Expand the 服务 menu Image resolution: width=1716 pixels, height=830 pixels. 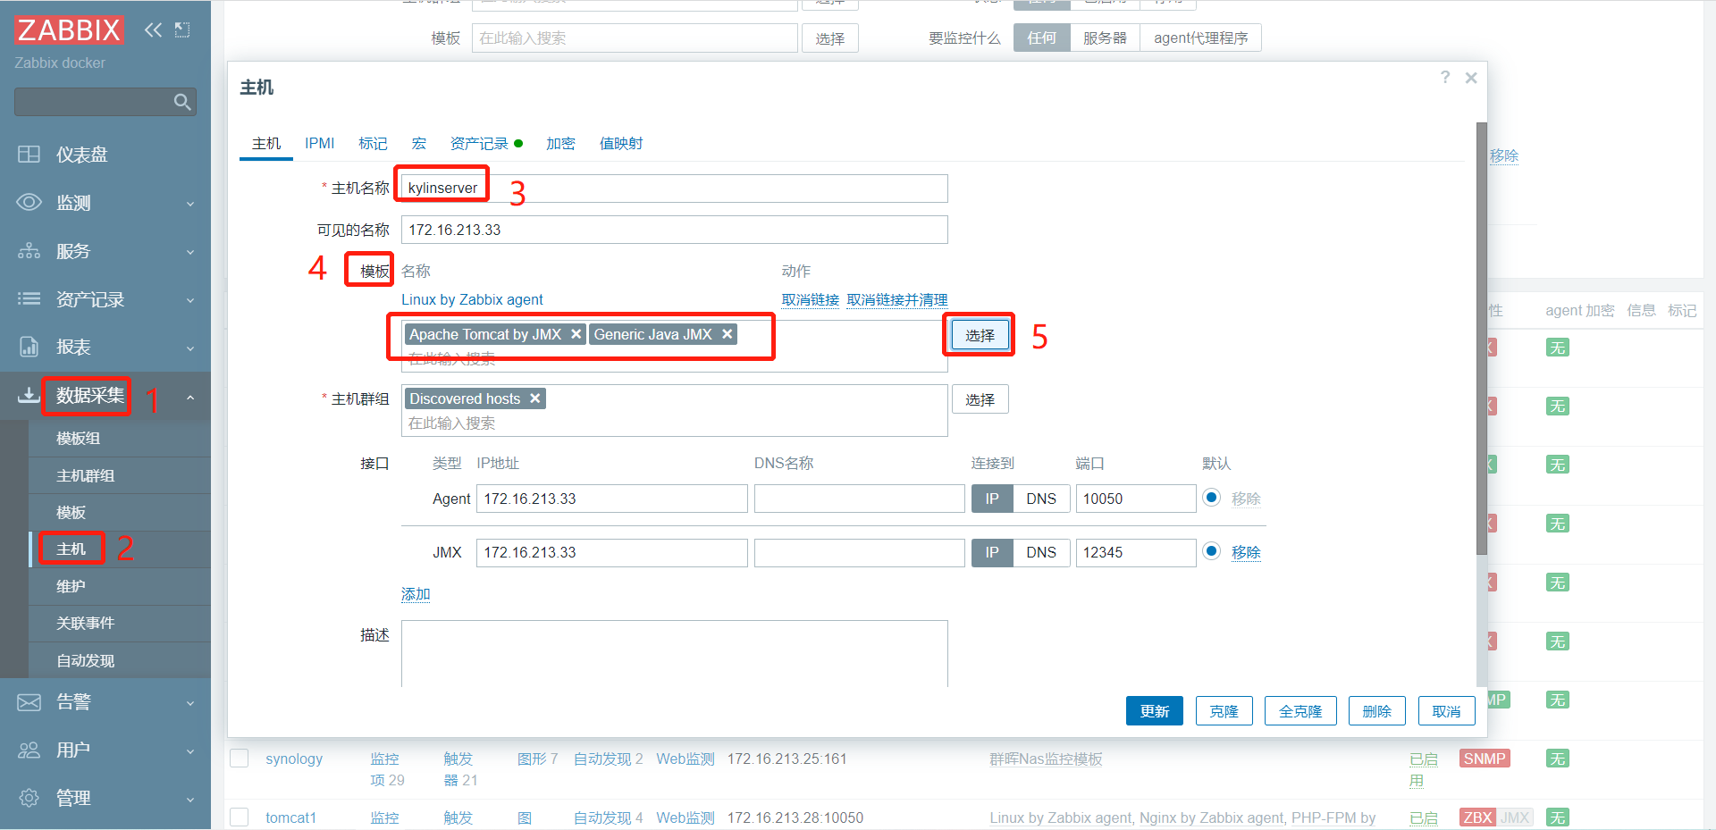(x=190, y=252)
